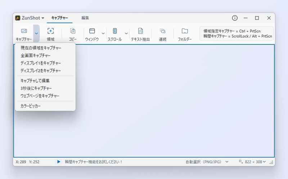Click the 領域指定キャプチャー = Ctrl + PrtScn hint
The width and height of the screenshot is (288, 179).
point(232,31)
